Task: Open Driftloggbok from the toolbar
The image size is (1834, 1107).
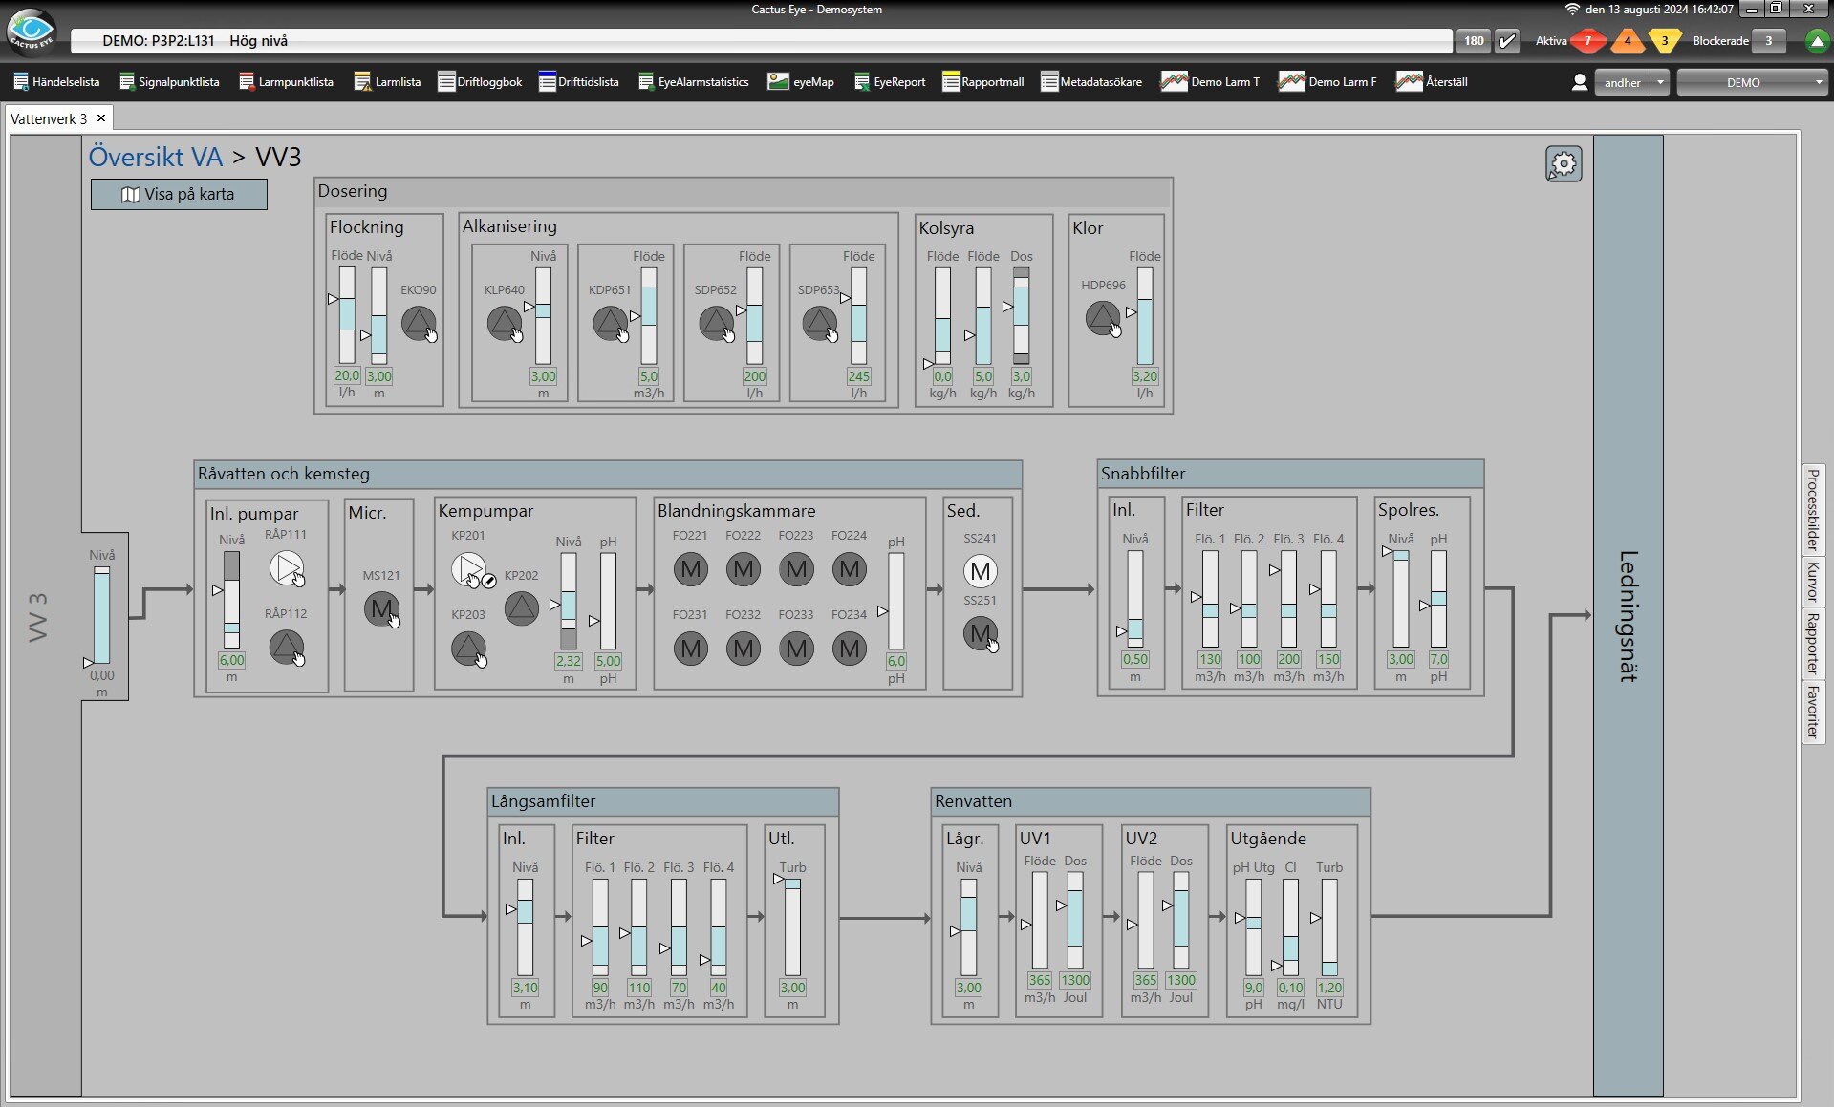Action: pyautogui.click(x=480, y=82)
